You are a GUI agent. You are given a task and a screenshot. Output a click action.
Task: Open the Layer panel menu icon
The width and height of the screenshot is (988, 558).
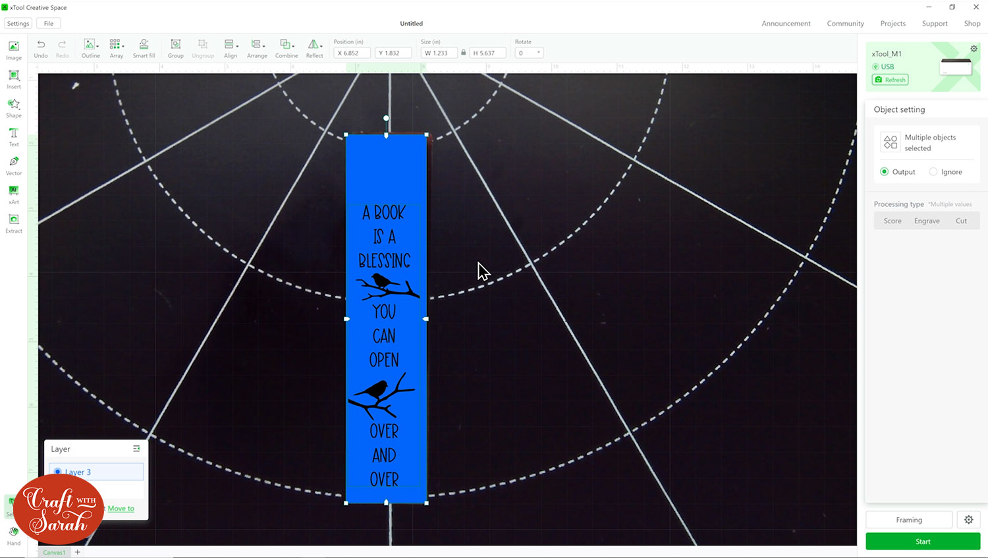click(x=136, y=449)
